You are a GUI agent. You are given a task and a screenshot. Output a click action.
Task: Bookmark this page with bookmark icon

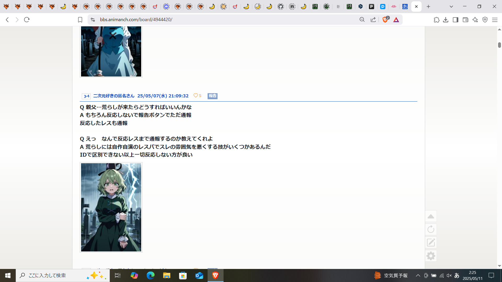(80, 20)
